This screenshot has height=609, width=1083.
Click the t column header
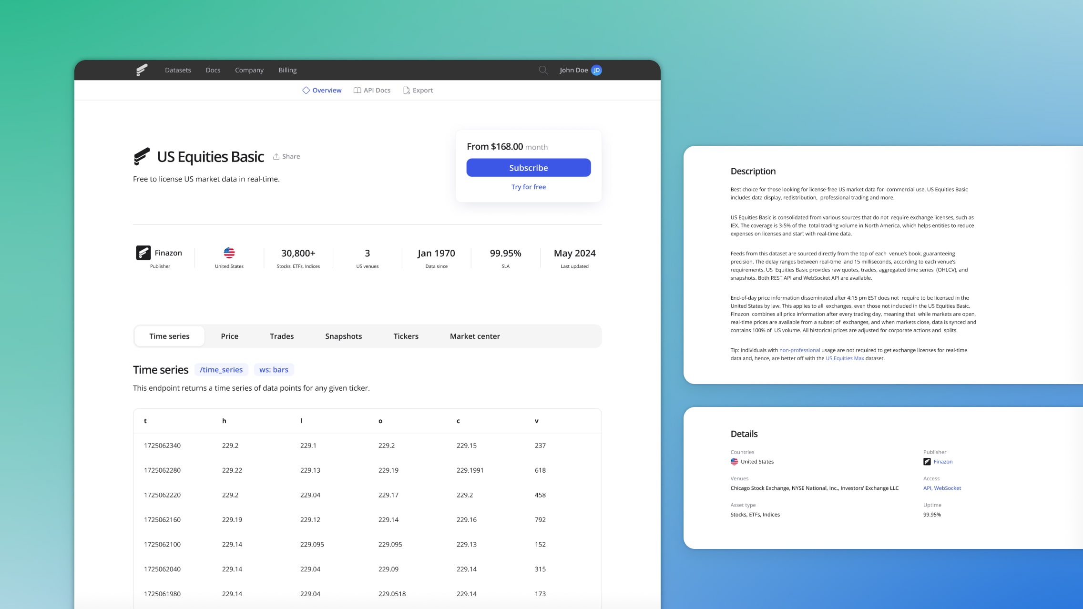(145, 421)
